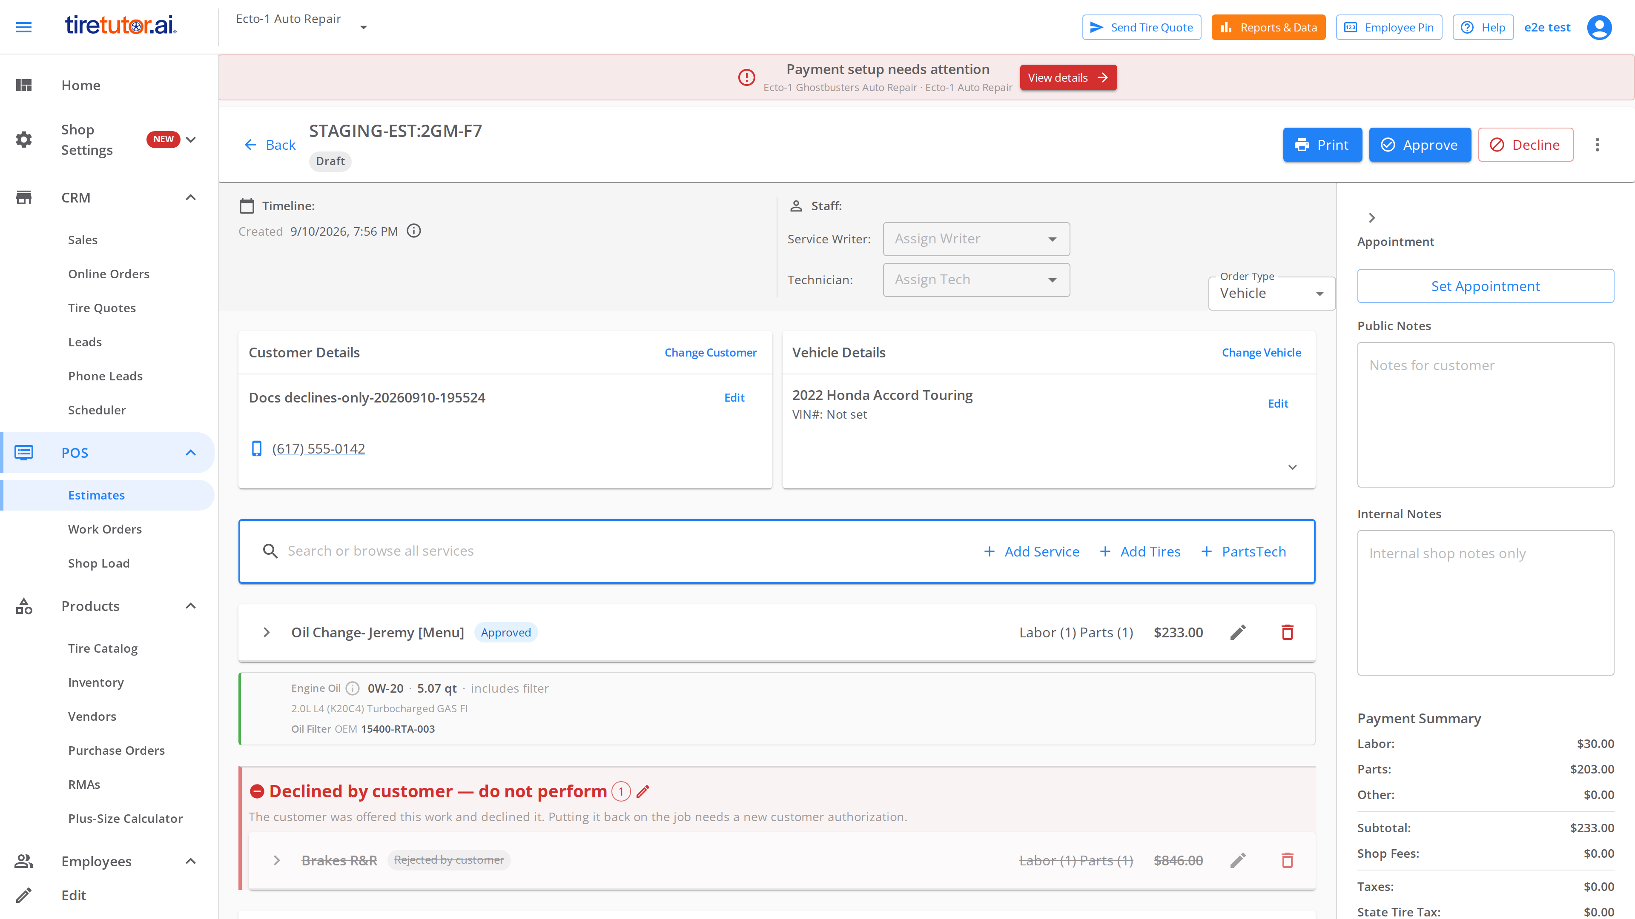Click the tiretutor.ai logo
This screenshot has width=1635, height=919.
coord(120,26)
